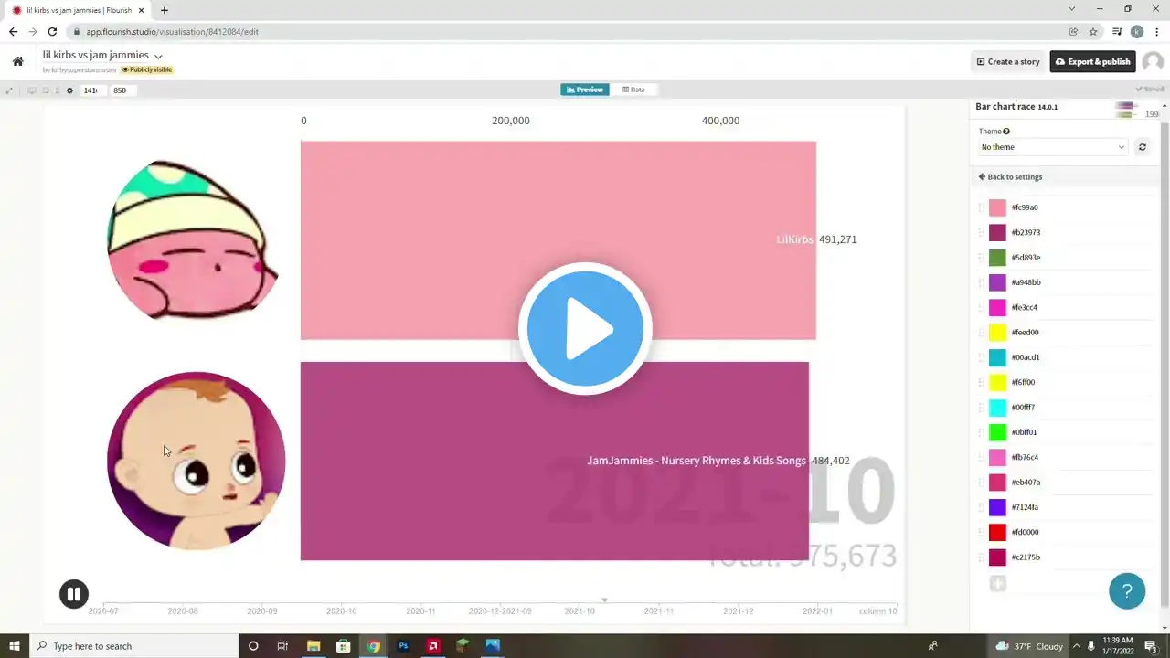Image resolution: width=1170 pixels, height=658 pixels.
Task: Click the theme refresh icon
Action: click(1142, 147)
